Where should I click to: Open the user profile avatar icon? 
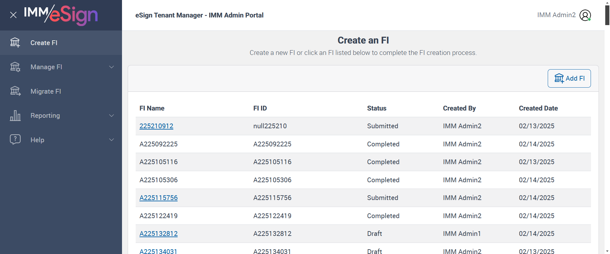585,15
